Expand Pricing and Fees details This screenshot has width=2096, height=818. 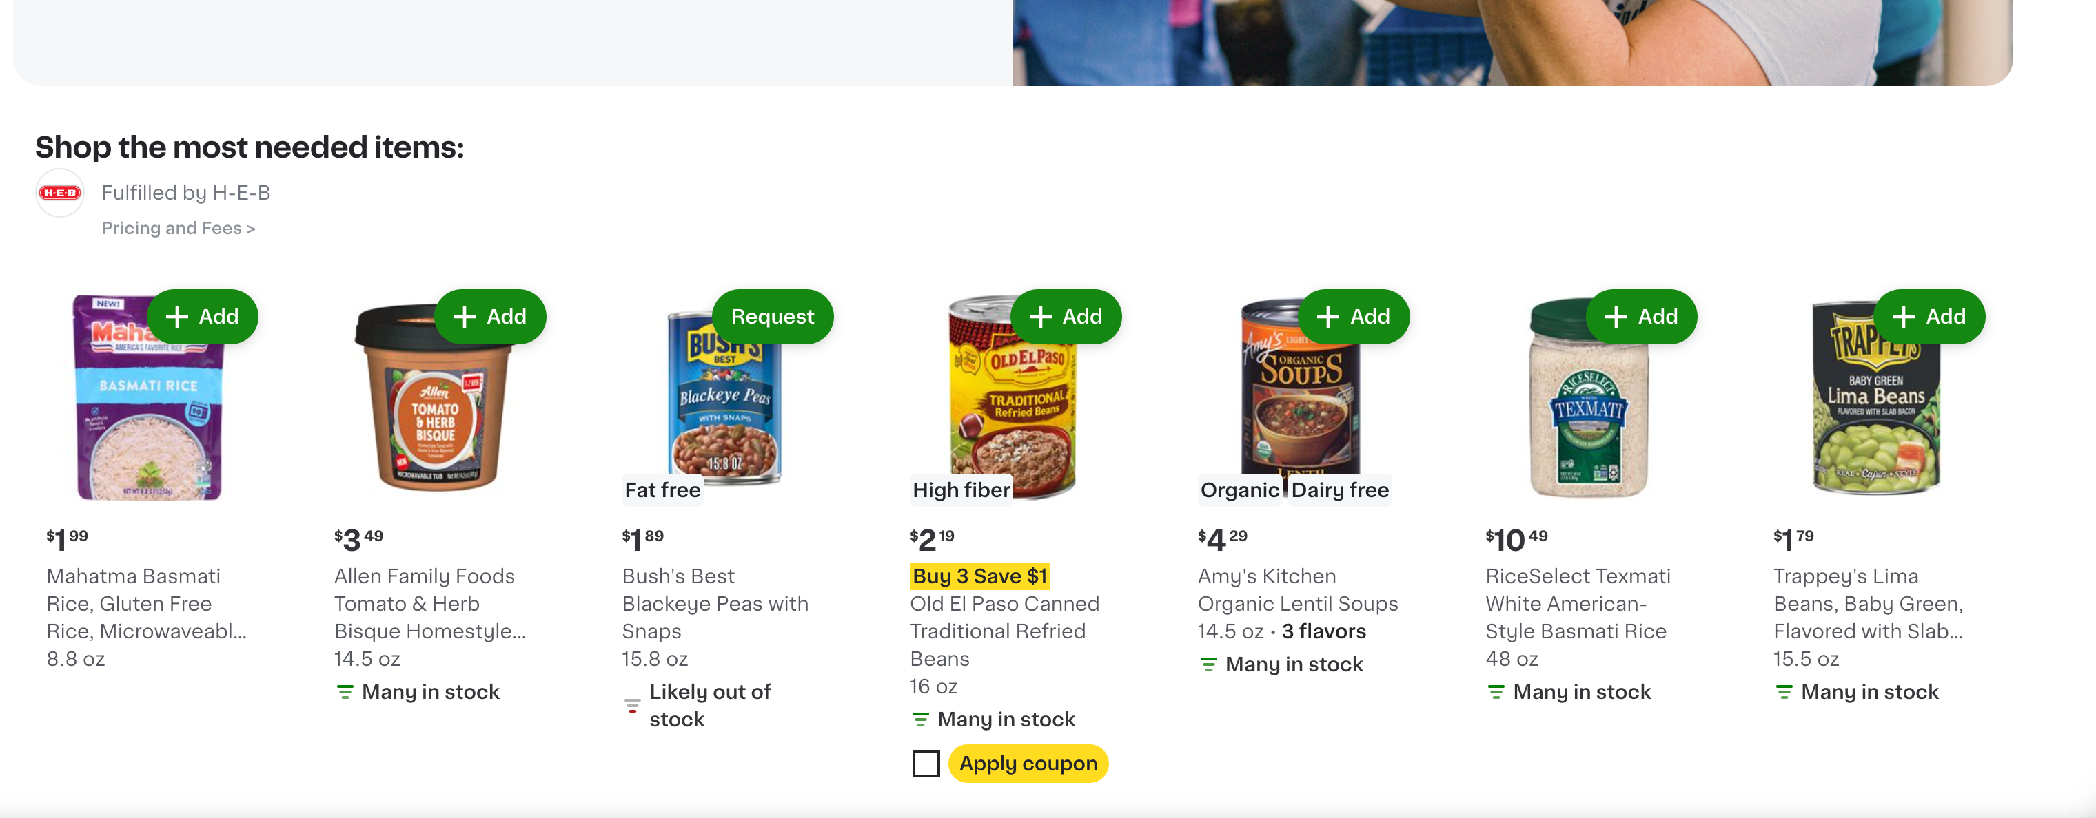tap(179, 228)
